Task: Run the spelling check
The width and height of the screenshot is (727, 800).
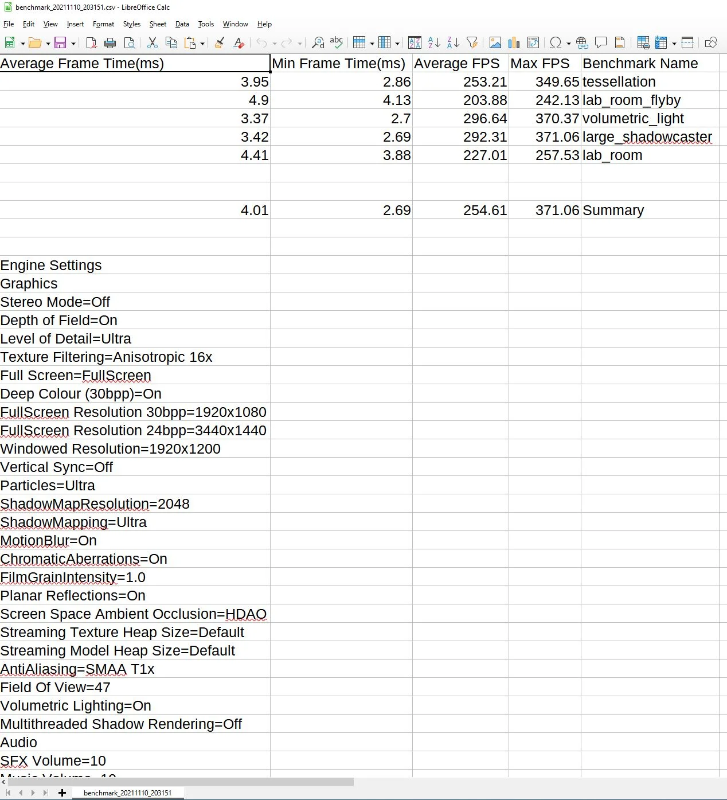Action: coord(337,43)
